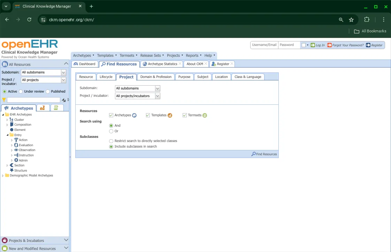391x252 pixels.
Task: Click the Evaluation icon in the archetype tree
Action: click(16, 145)
